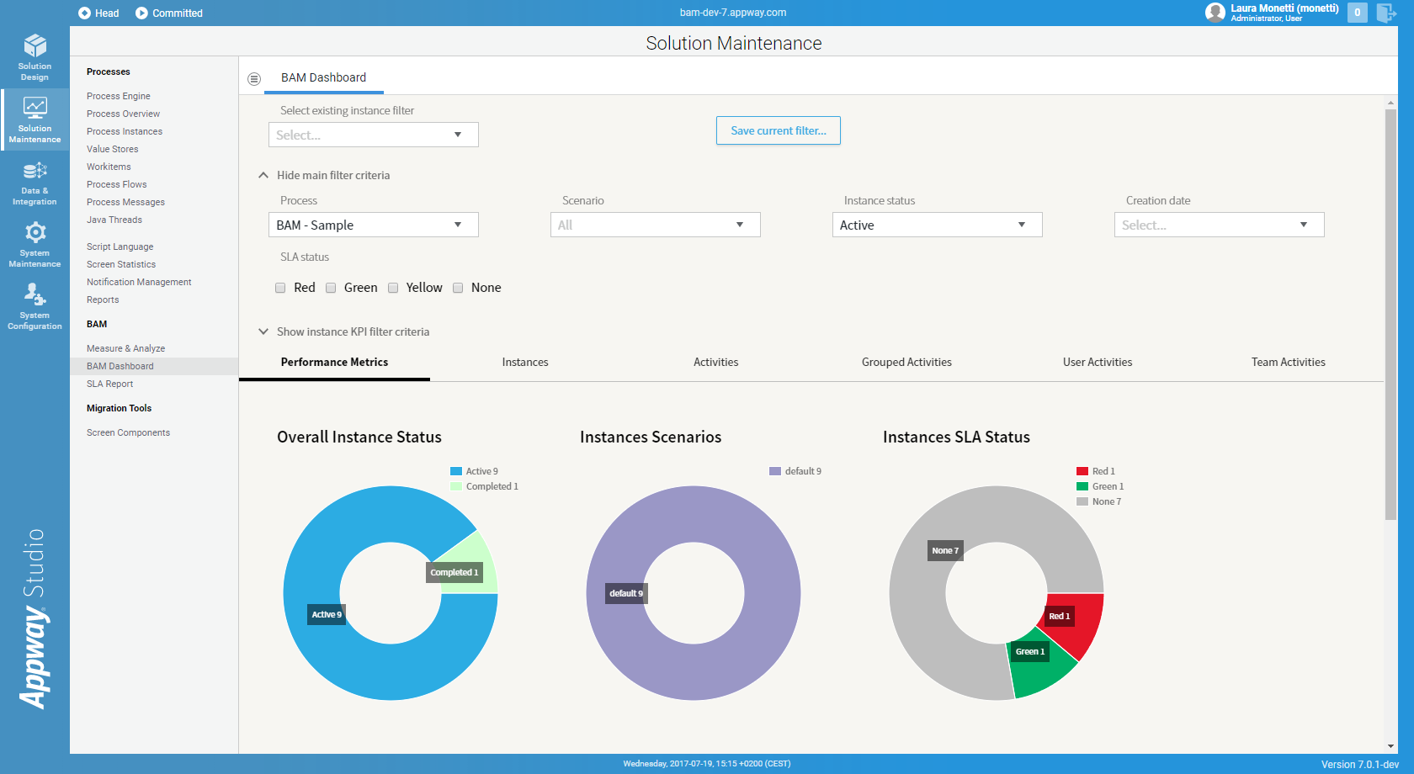Check the Yellow SLA status box
This screenshot has height=774, width=1414.
coord(393,288)
